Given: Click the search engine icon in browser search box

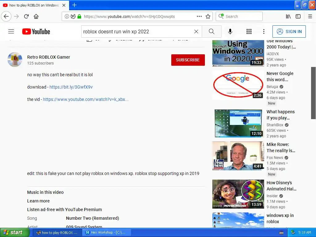Looking at the screenshot, I should click(x=221, y=16).
